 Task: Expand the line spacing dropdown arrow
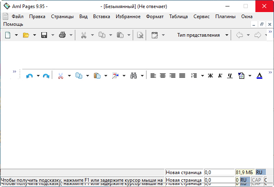coord(202,76)
